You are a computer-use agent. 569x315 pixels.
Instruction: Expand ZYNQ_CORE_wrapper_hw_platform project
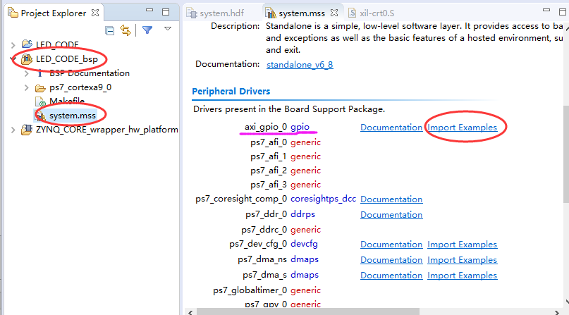point(13,130)
